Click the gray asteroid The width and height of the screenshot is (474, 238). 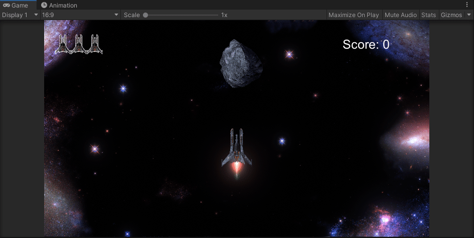[x=241, y=64]
